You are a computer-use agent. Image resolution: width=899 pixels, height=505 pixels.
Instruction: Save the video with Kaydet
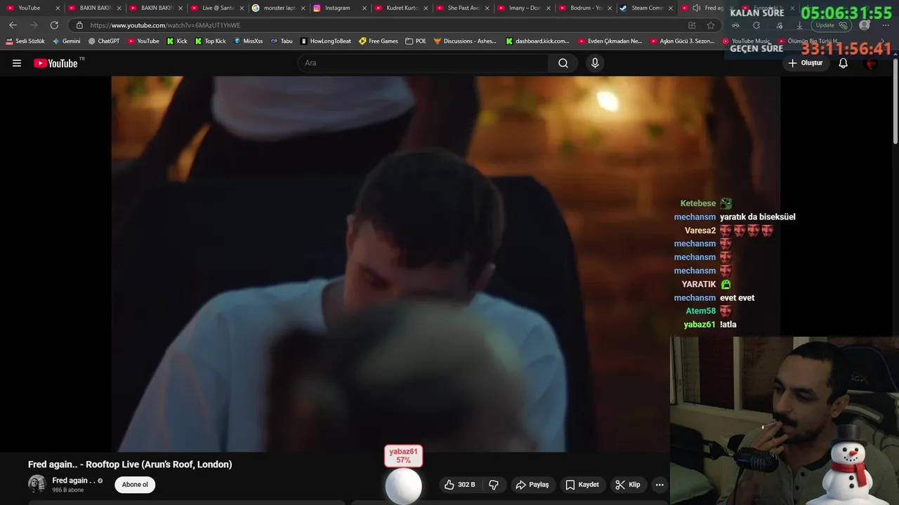pos(582,485)
